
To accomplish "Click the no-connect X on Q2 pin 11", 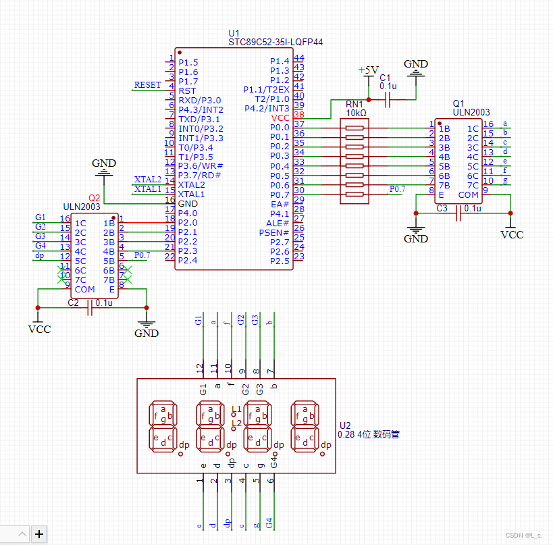I will (x=61, y=271).
